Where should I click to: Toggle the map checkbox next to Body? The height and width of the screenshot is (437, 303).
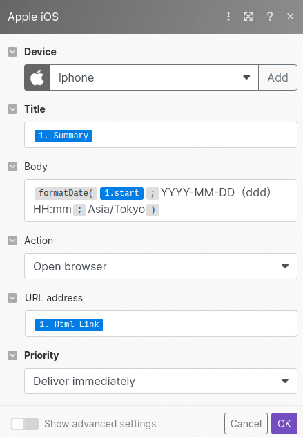tap(12, 167)
